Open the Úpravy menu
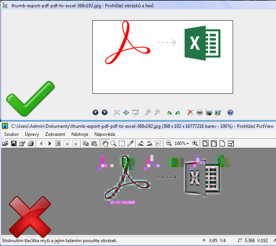The height and width of the screenshot is (246, 276). 32,134
